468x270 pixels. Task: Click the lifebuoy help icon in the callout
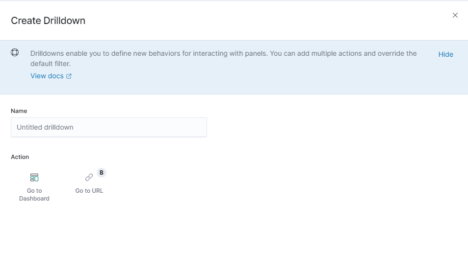[x=15, y=52]
